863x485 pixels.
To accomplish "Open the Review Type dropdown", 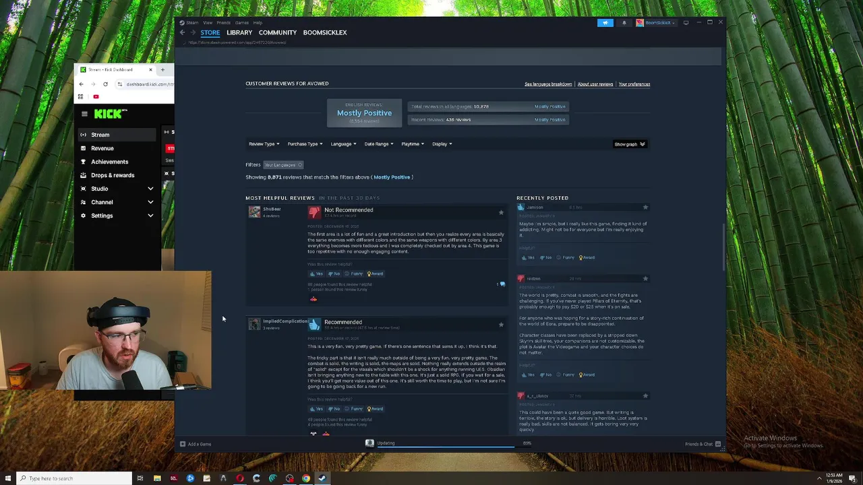I will point(264,143).
